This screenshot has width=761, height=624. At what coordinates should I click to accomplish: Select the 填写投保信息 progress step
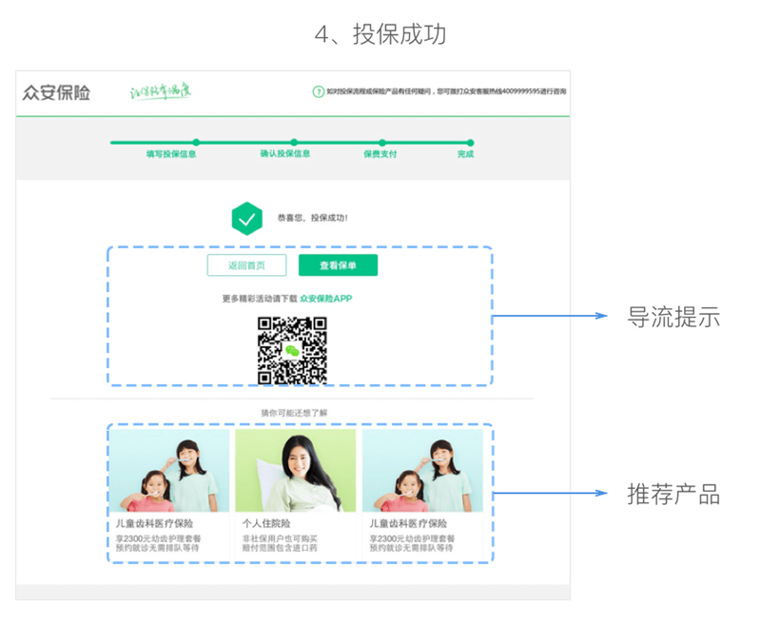pyautogui.click(x=171, y=153)
